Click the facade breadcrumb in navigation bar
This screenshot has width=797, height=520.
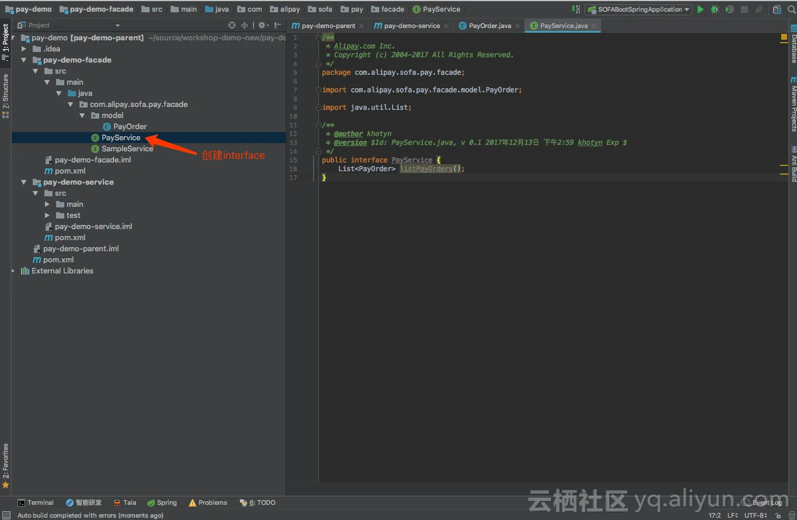point(388,9)
